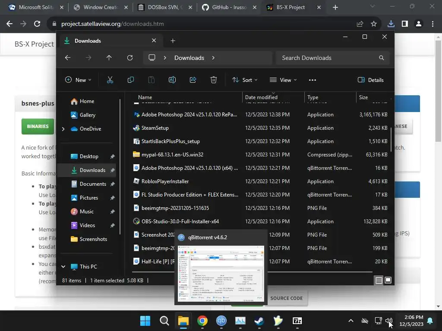The width and height of the screenshot is (442, 331).
Task: Switch to GitHub tab
Action: click(x=229, y=7)
